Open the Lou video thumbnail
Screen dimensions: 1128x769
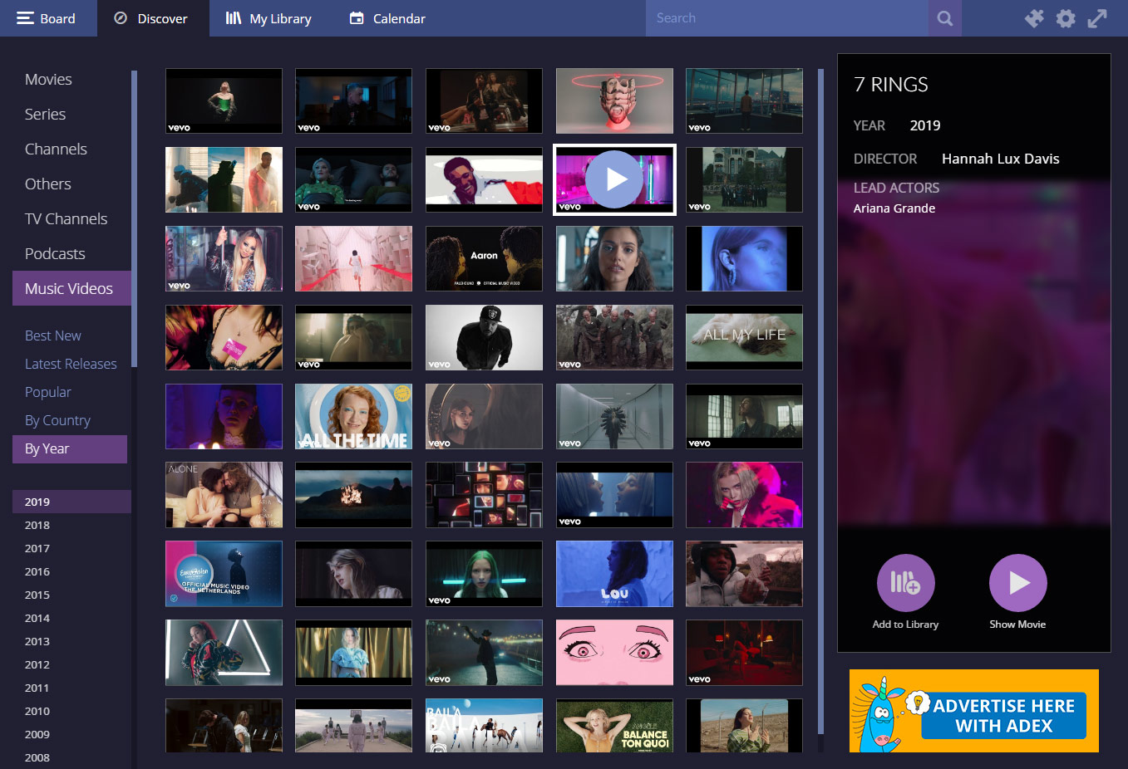(614, 574)
